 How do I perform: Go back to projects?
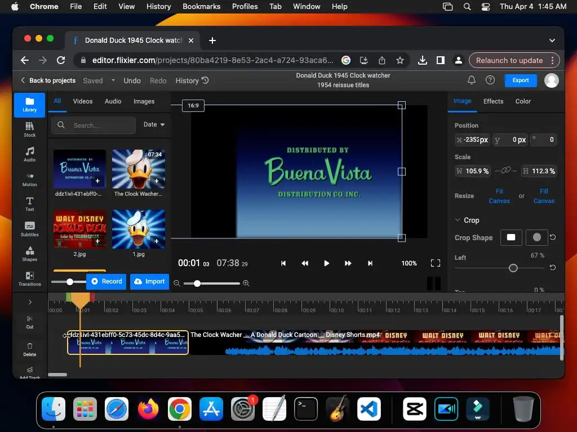pos(48,80)
